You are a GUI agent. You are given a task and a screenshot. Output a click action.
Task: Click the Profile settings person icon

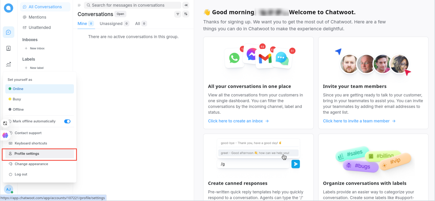[10, 154]
